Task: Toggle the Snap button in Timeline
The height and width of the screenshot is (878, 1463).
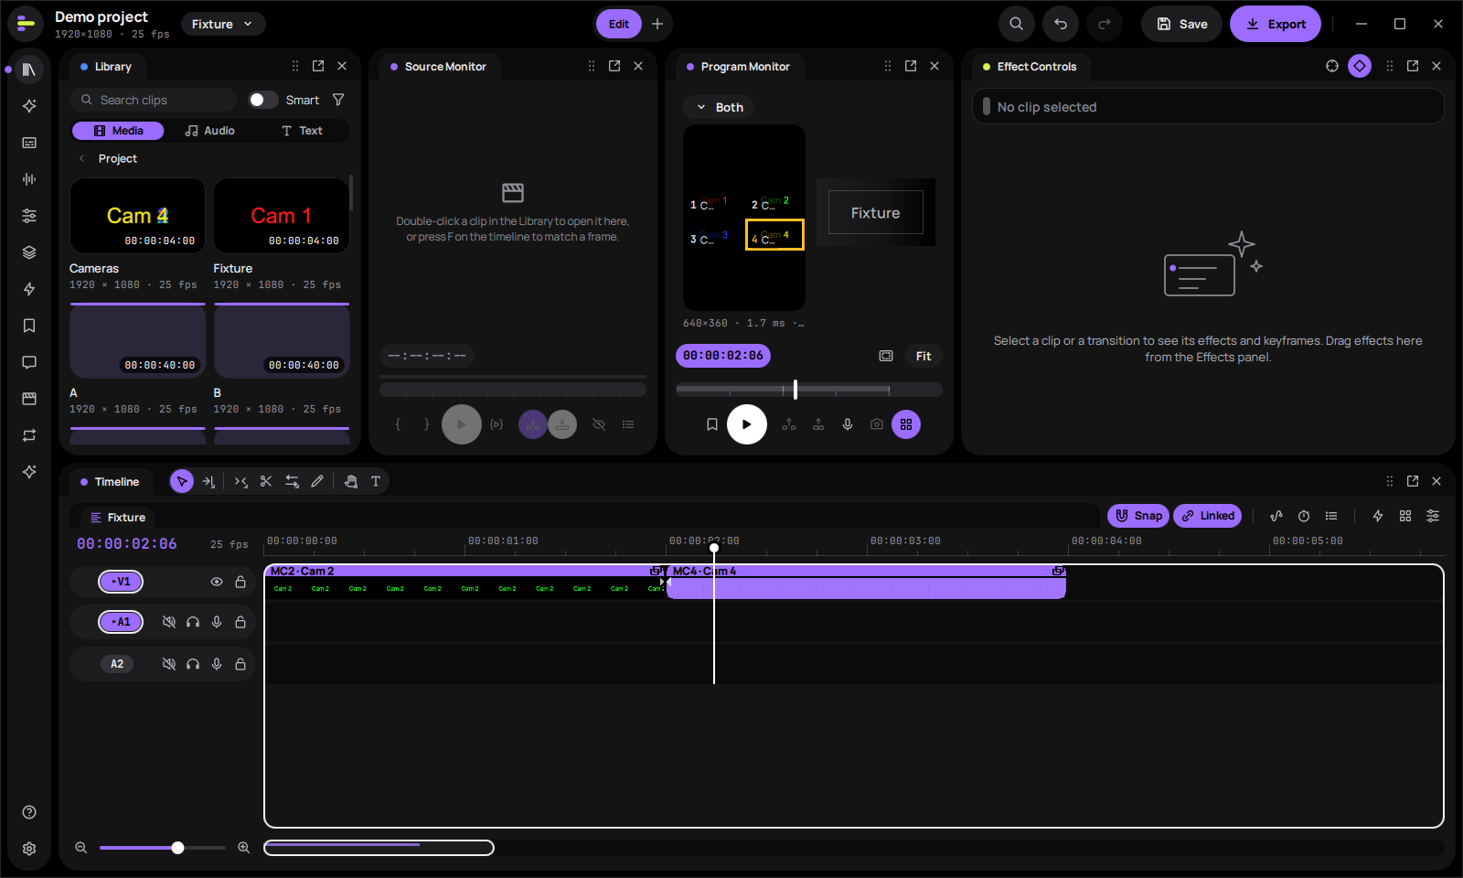Action: point(1138,516)
